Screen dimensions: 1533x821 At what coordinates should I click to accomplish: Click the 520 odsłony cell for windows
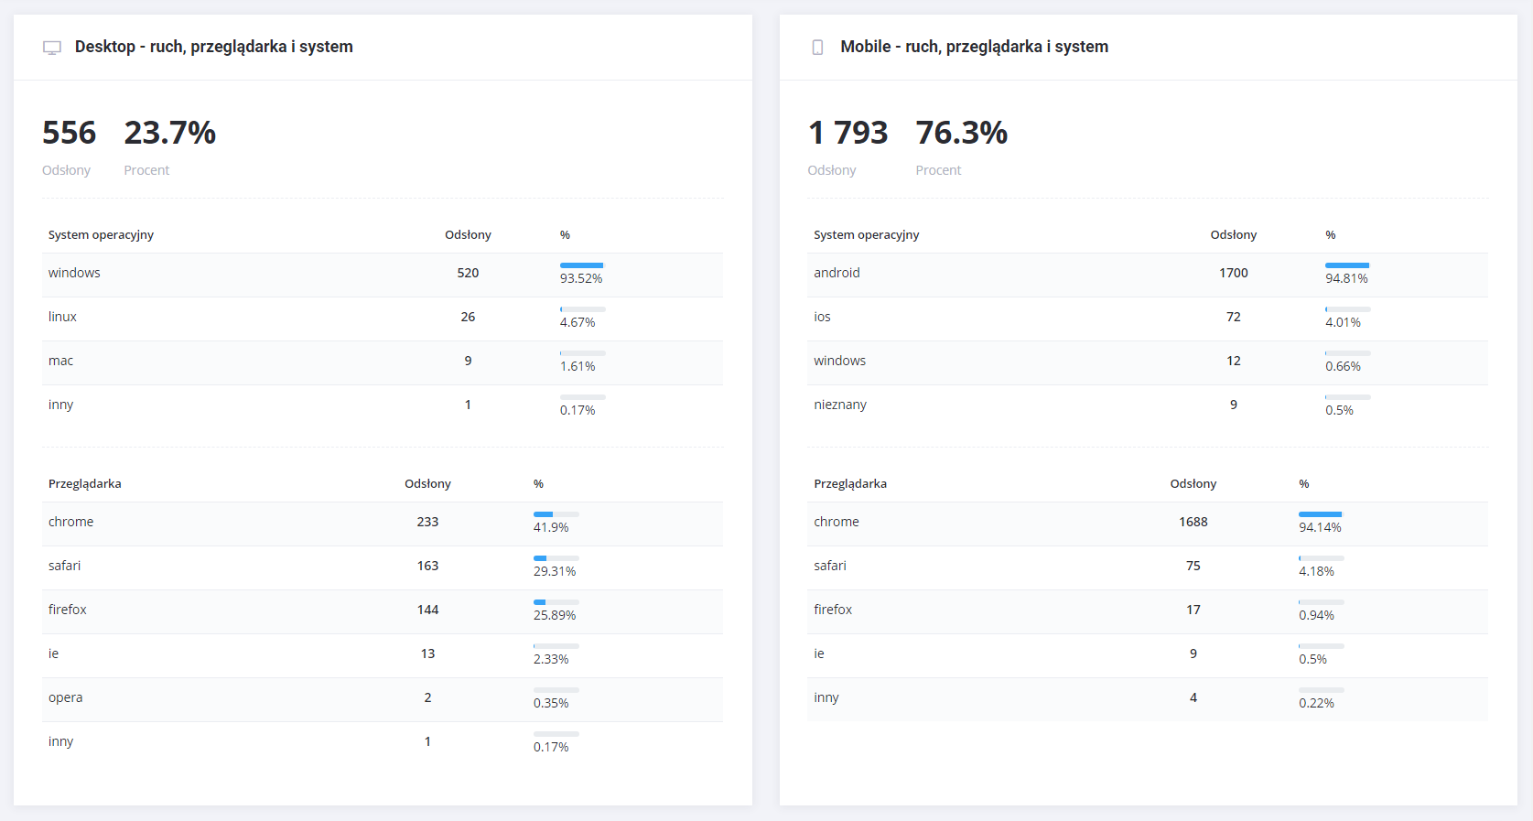click(x=468, y=273)
